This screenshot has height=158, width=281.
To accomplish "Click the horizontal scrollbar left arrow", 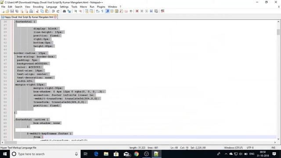I will (2, 142).
